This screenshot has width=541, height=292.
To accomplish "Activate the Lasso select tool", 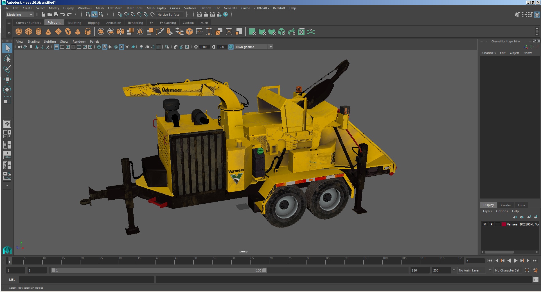I will pos(7,58).
